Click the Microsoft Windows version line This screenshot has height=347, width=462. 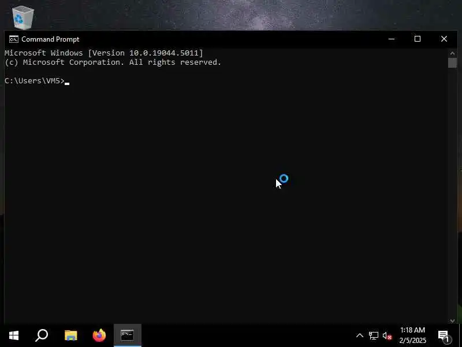pyautogui.click(x=104, y=53)
